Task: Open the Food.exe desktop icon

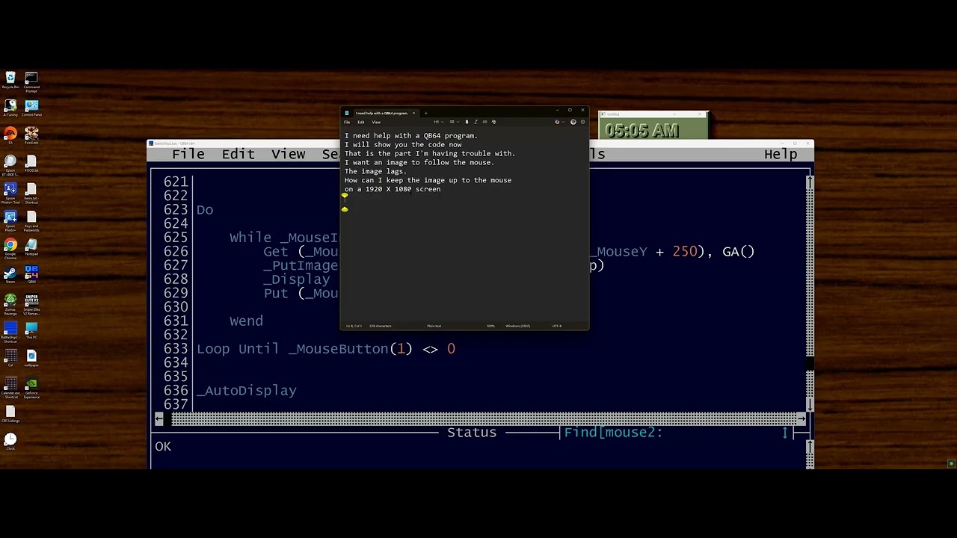Action: [31, 135]
